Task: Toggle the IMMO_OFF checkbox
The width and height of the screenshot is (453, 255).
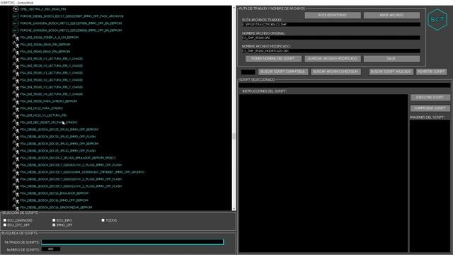Action: click(54, 225)
